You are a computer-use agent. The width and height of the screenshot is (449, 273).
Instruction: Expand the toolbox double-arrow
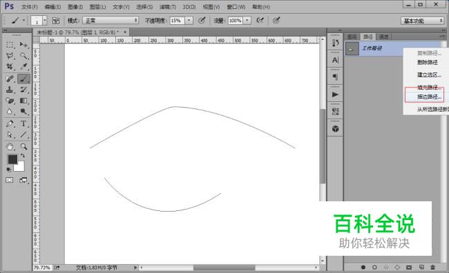(x=6, y=30)
